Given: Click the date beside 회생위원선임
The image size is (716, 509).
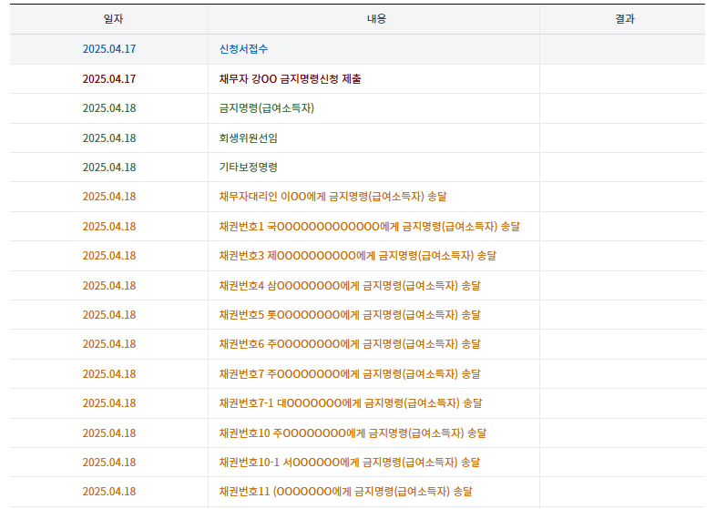Looking at the screenshot, I should pos(109,137).
